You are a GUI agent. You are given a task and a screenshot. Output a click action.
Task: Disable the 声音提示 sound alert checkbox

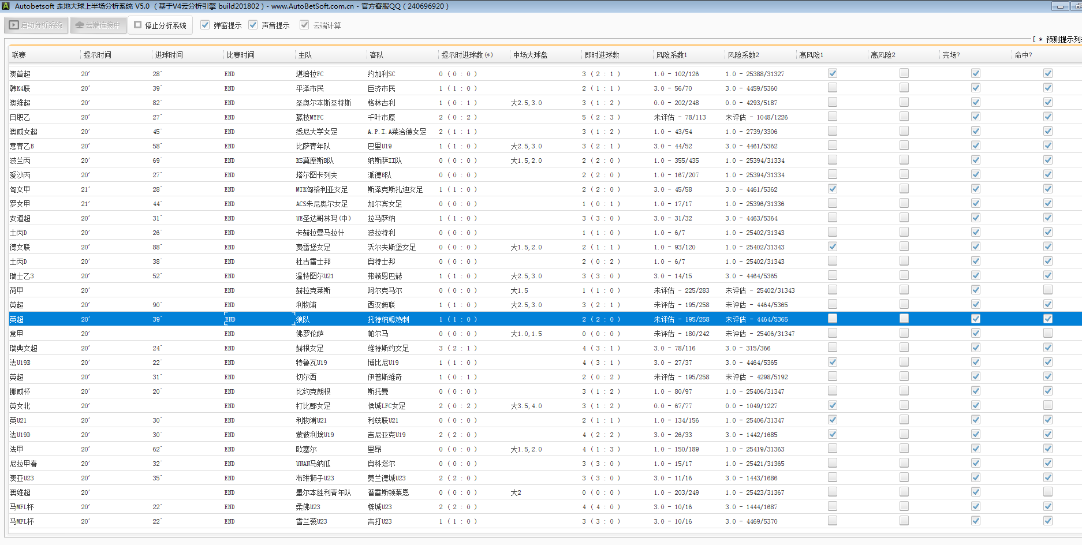coord(253,25)
